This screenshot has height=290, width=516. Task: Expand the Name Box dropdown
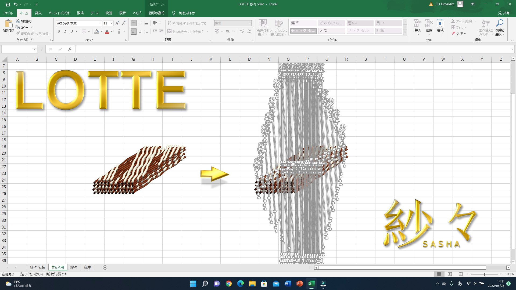pos(34,49)
